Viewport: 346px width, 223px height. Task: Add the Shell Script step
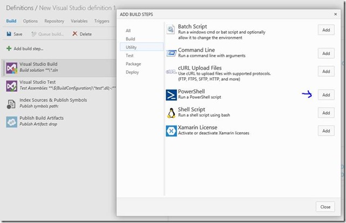[326, 113]
